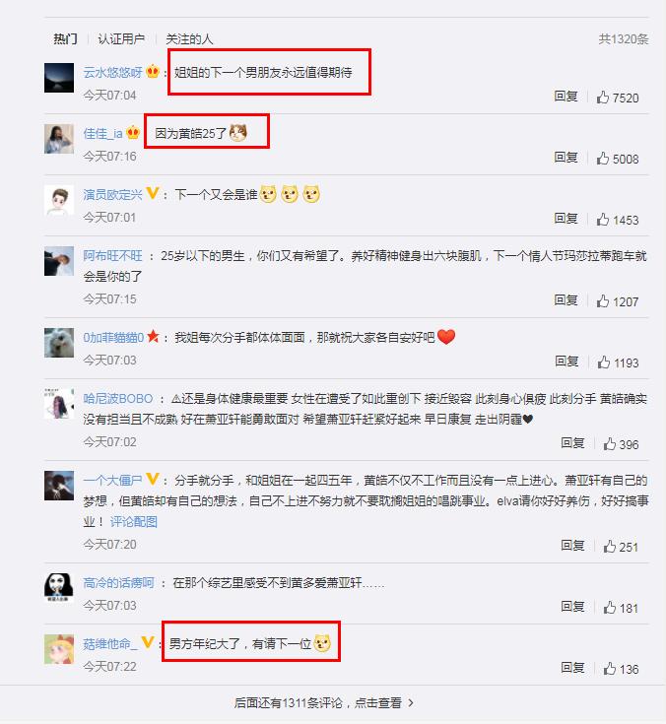Like 演员欧定兴's comment with 1453 likes
Viewport: 666px width, 724px height.
[x=602, y=219]
